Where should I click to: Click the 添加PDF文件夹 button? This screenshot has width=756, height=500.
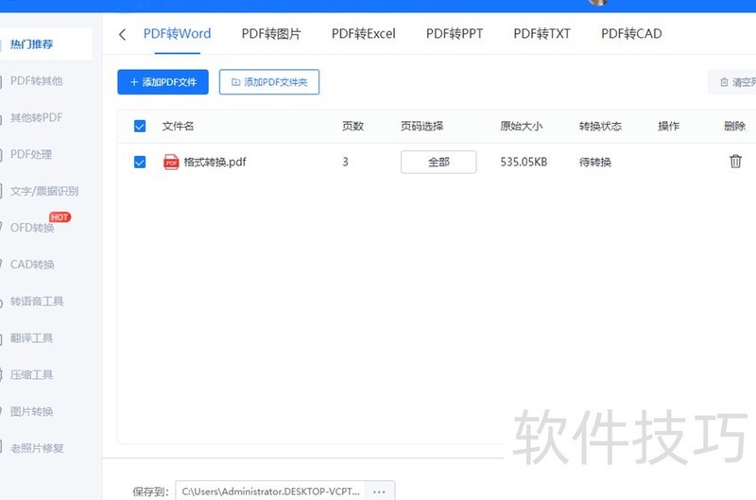[x=269, y=82]
